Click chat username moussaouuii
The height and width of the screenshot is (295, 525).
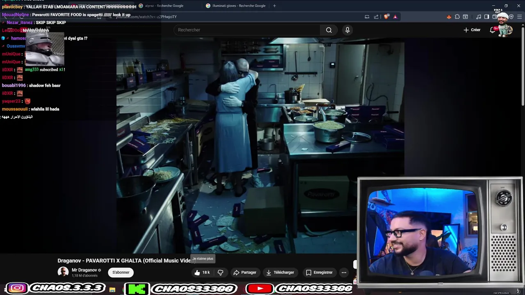pyautogui.click(x=15, y=109)
